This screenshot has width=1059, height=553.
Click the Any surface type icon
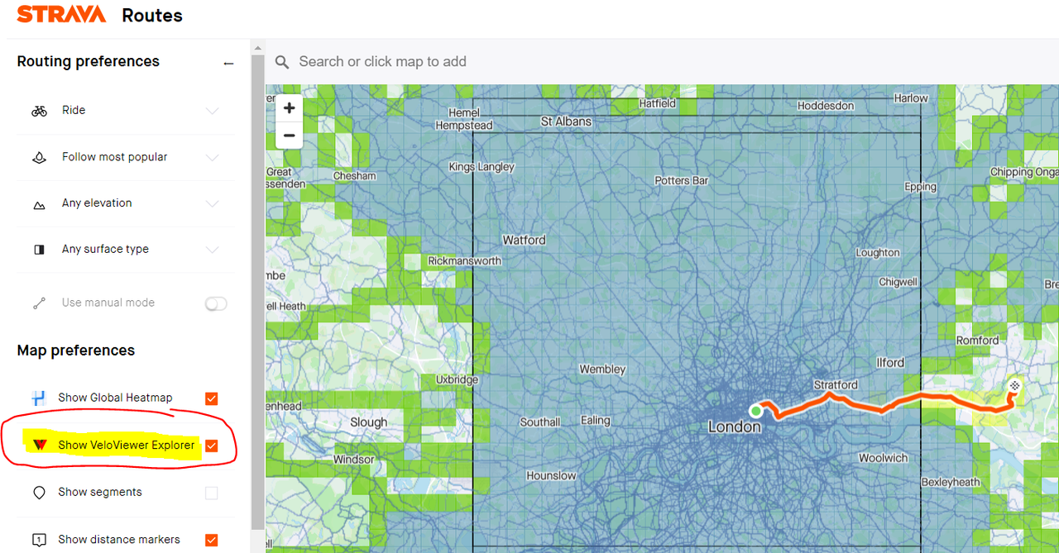[39, 250]
